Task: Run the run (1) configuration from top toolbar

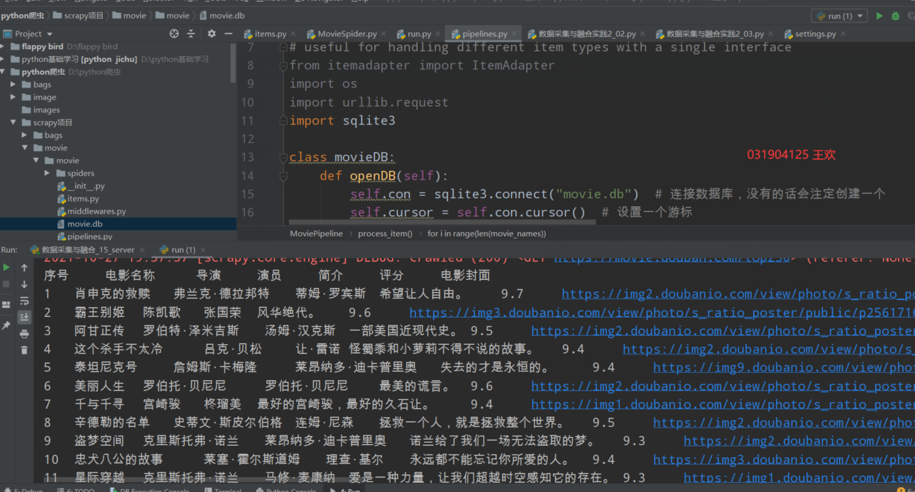Action: point(879,16)
